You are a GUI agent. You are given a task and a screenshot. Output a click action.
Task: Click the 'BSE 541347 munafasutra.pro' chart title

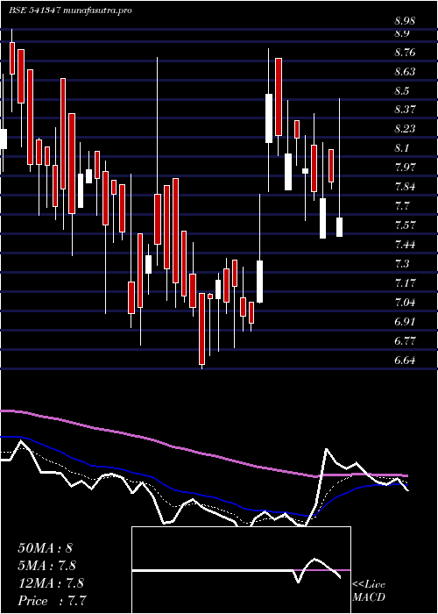[x=70, y=11]
